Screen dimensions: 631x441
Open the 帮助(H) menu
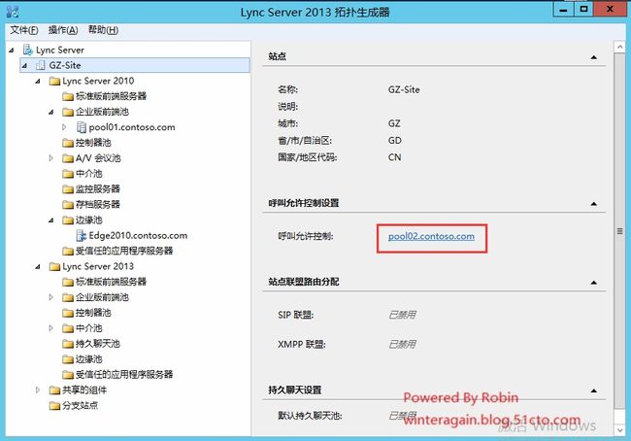[x=103, y=30]
